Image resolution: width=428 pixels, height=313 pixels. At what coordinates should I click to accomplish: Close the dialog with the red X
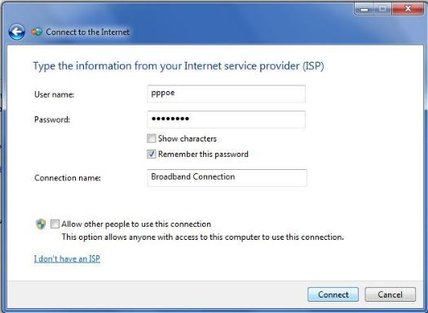click(408, 9)
